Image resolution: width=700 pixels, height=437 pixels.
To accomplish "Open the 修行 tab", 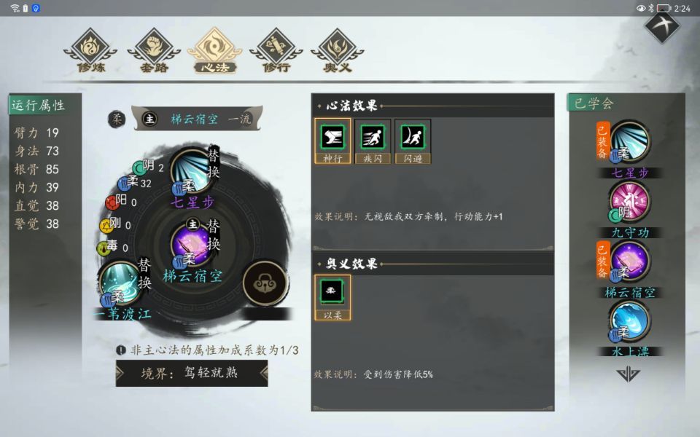I will point(276,50).
